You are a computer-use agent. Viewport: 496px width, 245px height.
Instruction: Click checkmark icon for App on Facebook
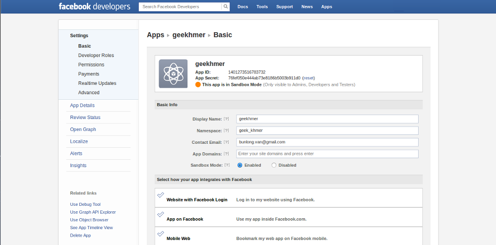(x=161, y=214)
